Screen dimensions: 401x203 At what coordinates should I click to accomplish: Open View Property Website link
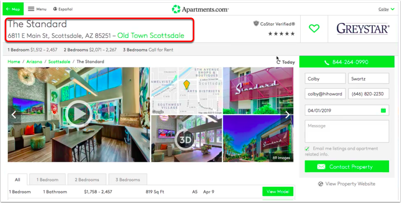[347, 184]
